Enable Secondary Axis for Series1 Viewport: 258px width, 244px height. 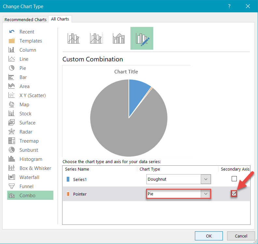point(234,179)
